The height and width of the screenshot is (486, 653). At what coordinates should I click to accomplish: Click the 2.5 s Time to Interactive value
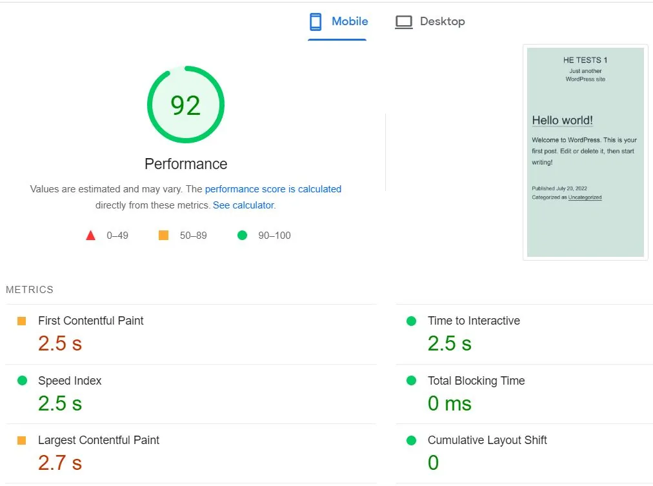click(x=449, y=343)
